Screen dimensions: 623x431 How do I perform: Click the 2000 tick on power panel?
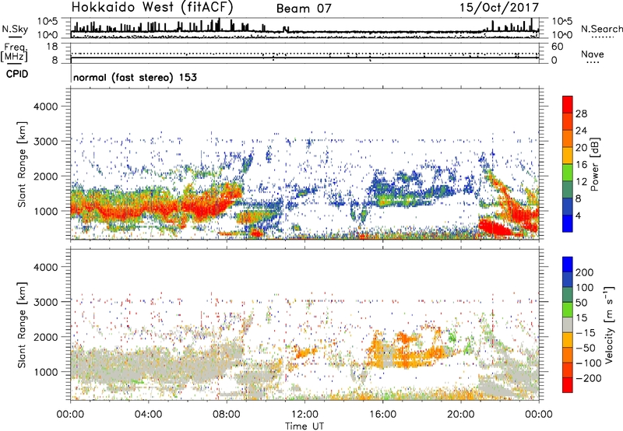pyautogui.click(x=45, y=176)
